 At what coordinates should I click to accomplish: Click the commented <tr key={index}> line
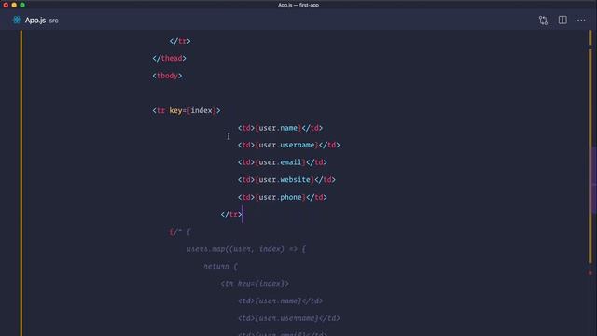(255, 284)
